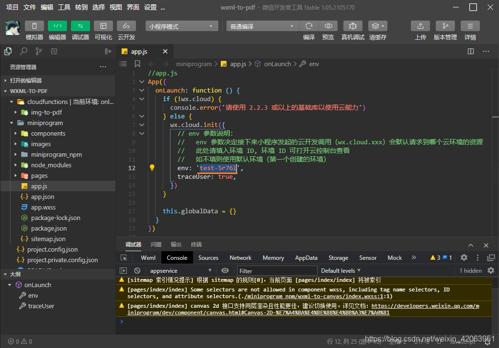Image resolution: width=499 pixels, height=348 pixels.
Task: Open DevTools settings gear icon
Action: tap(464, 257)
